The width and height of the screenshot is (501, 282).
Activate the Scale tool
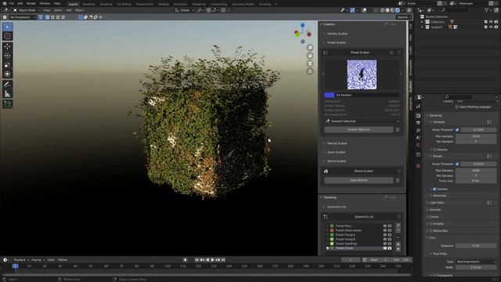coord(7,65)
